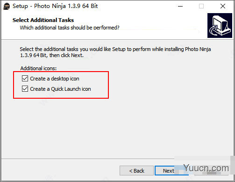Click the "Which additional tasks should be performed?" subtitle

pyautogui.click(x=70, y=28)
